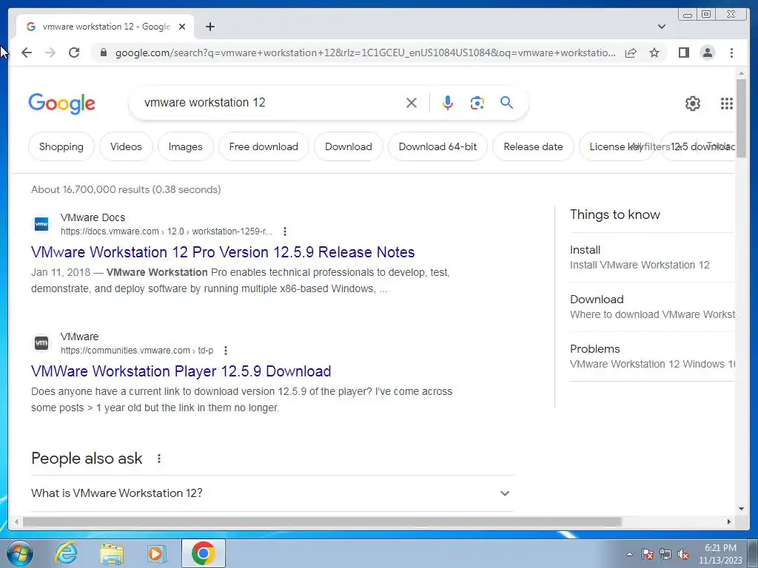Open the Chrome profile avatar
The width and height of the screenshot is (758, 568).
click(707, 53)
